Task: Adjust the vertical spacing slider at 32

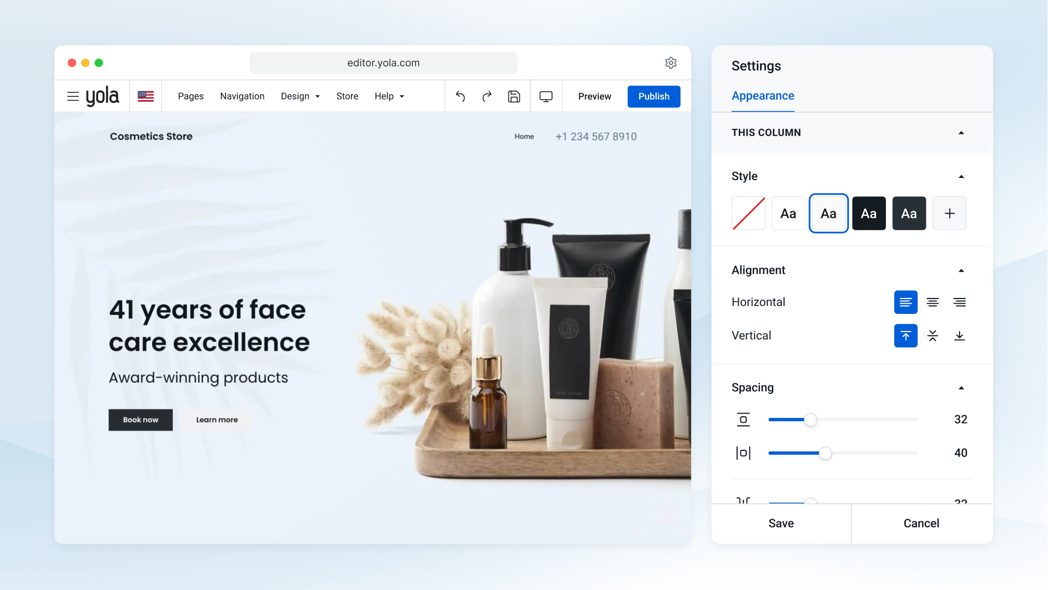Action: click(811, 419)
